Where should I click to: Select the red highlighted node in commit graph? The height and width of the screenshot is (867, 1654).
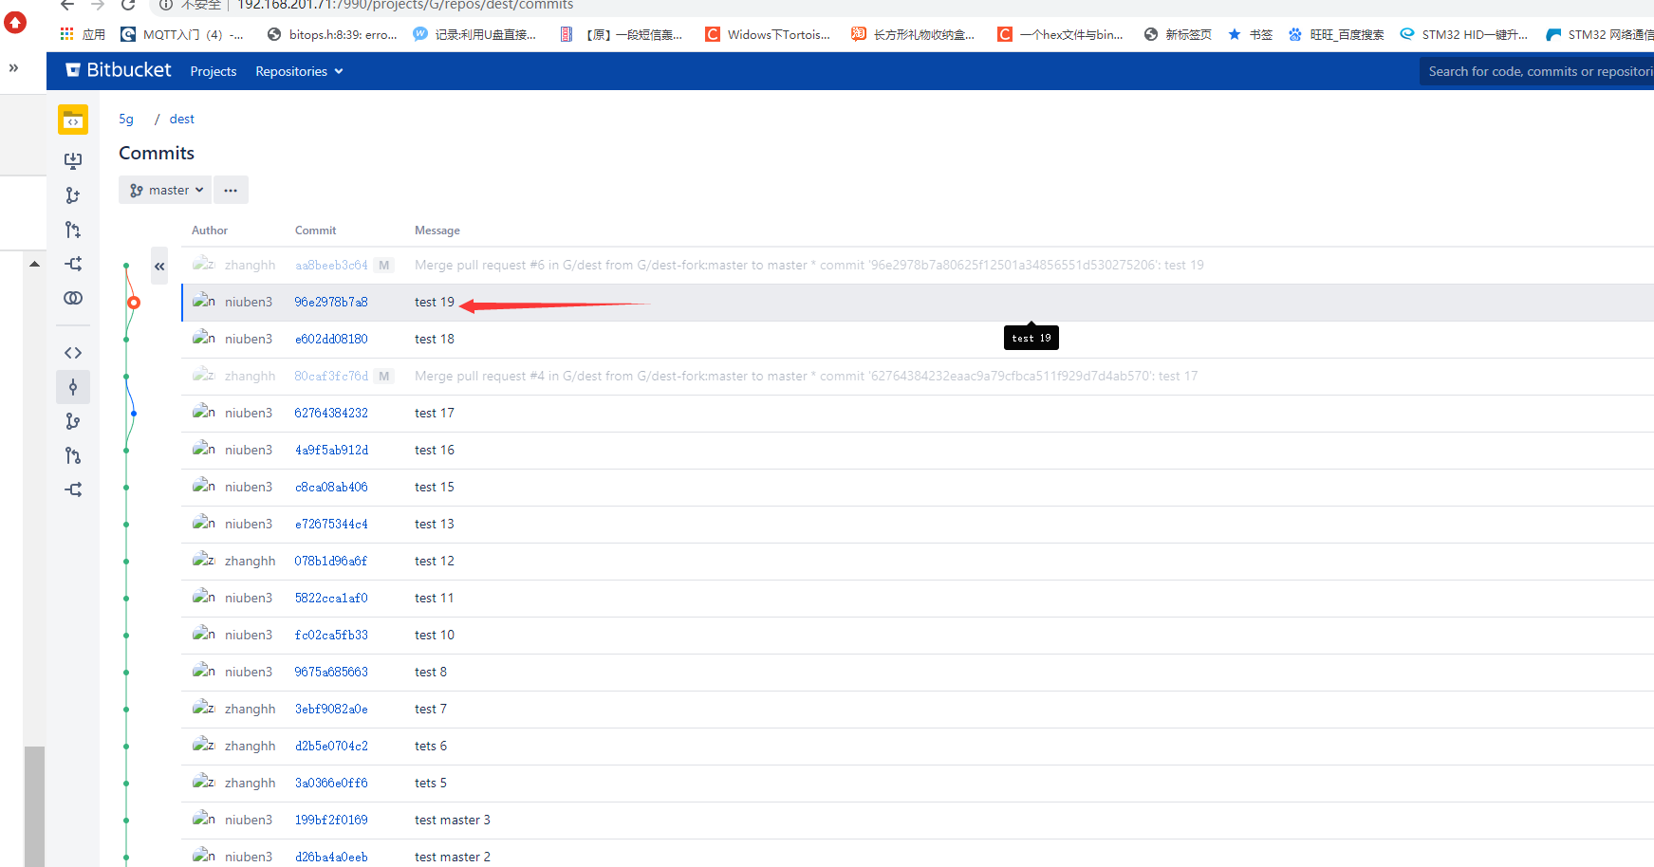click(x=133, y=302)
